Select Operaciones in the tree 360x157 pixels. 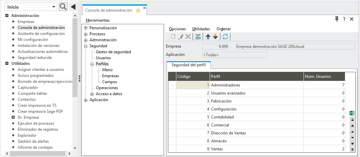[107, 88]
